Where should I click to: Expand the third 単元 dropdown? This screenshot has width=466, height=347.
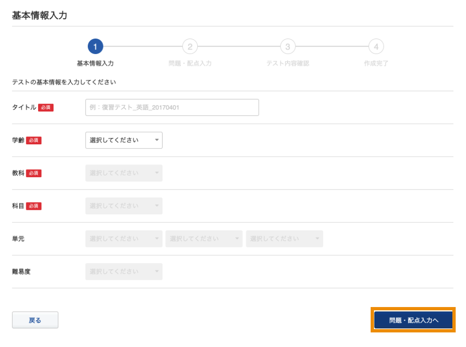tap(284, 239)
